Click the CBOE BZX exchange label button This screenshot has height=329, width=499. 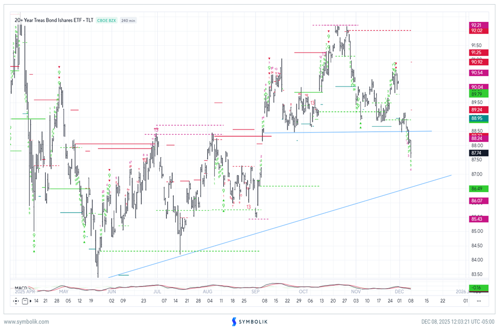106,21
